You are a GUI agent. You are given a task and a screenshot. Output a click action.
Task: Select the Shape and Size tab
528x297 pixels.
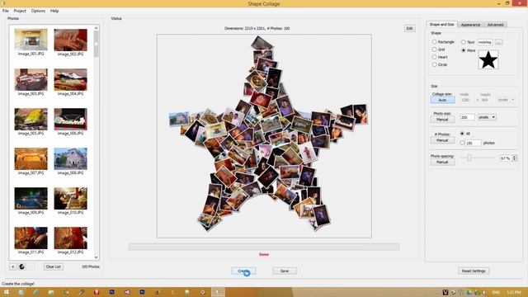[441, 24]
